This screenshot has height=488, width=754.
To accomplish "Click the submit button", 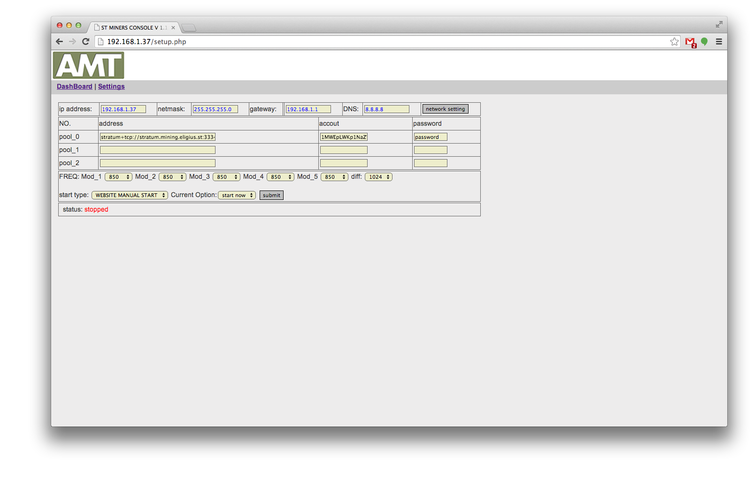I will pos(271,195).
